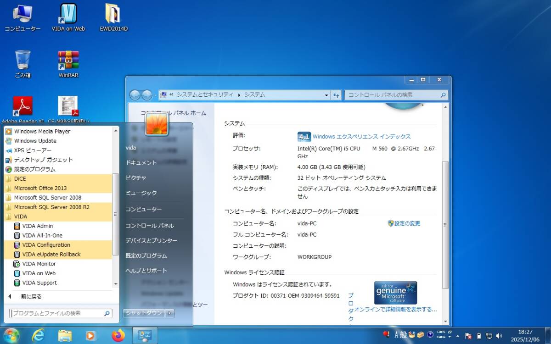Open VIDA on Web in Start menu list
The height and width of the screenshot is (344, 551).
pyautogui.click(x=58, y=273)
